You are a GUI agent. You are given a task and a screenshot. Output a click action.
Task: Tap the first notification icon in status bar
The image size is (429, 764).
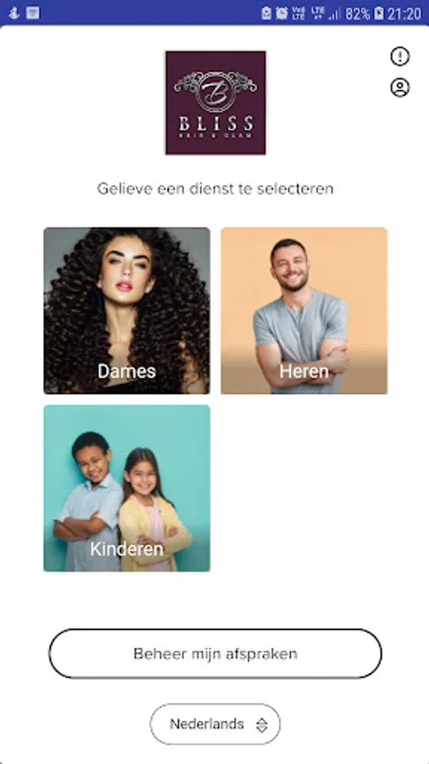14,13
